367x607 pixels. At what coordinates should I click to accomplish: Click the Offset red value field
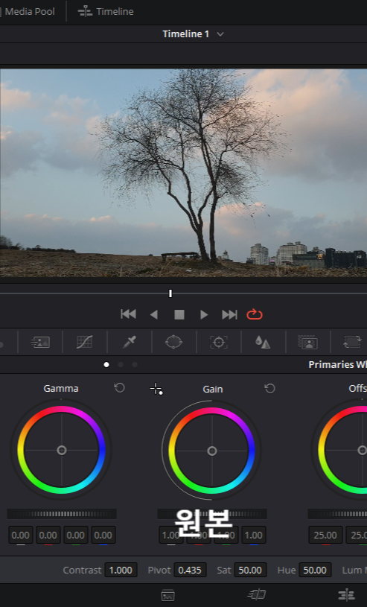325,536
